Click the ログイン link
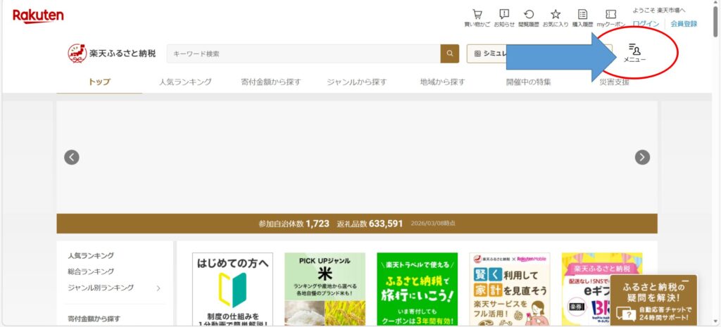Screen dimensions: 721x327 click(646, 24)
